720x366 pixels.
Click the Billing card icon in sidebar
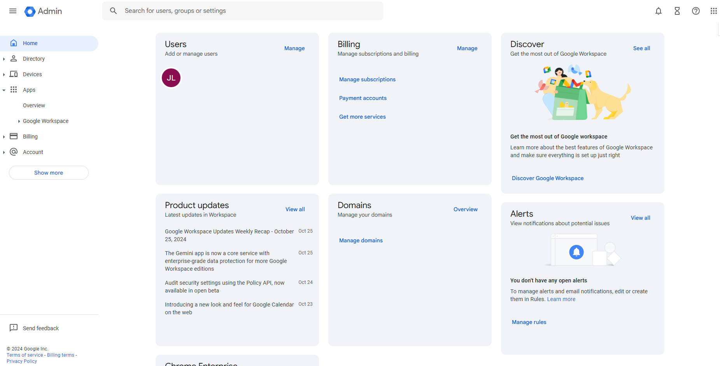click(x=14, y=136)
